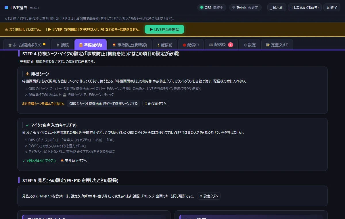The width and height of the screenshot is (345, 219).
Task: Click the warning icon in yellow banner
Action: click(6, 29)
